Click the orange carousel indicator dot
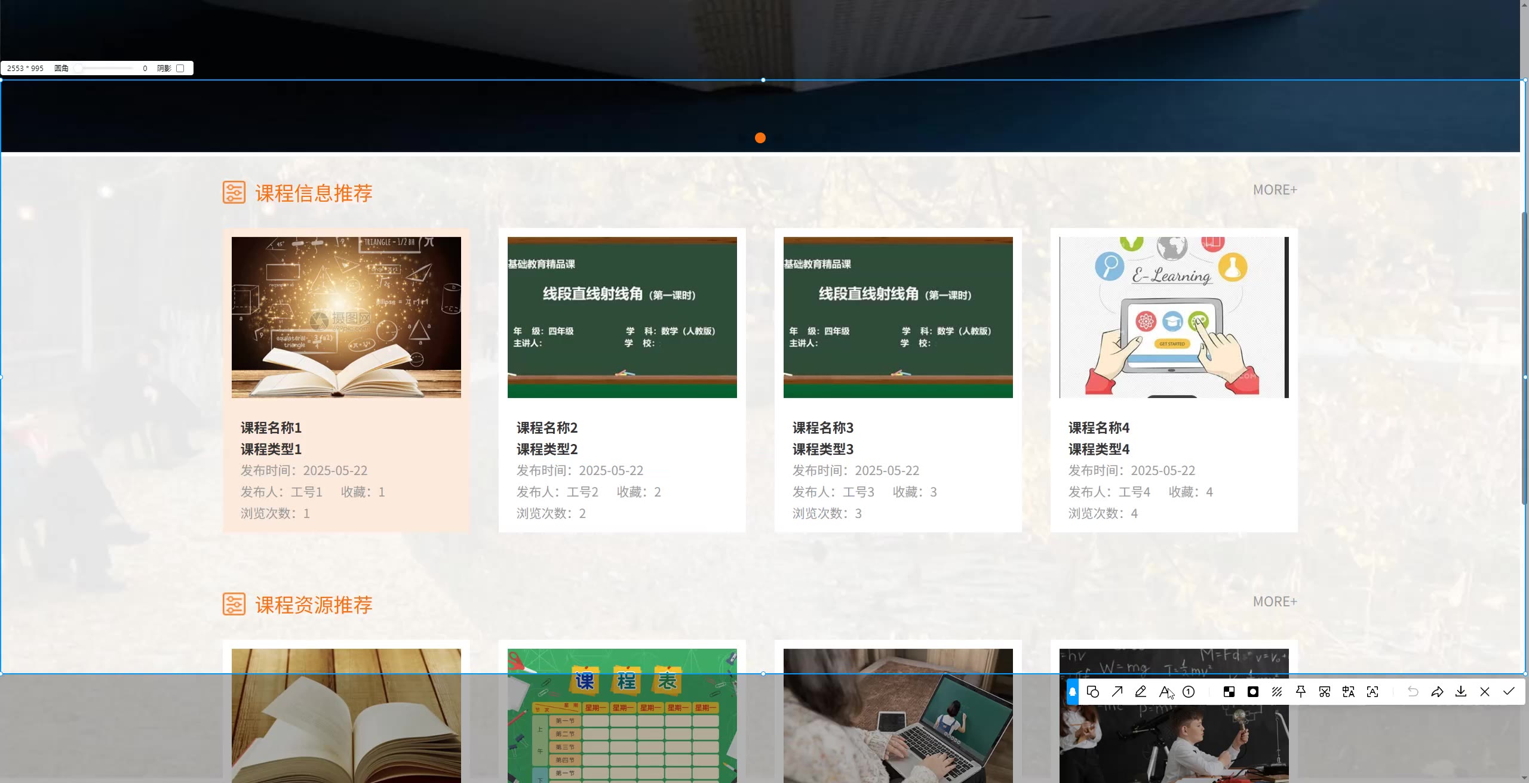This screenshot has width=1529, height=783. [x=760, y=138]
